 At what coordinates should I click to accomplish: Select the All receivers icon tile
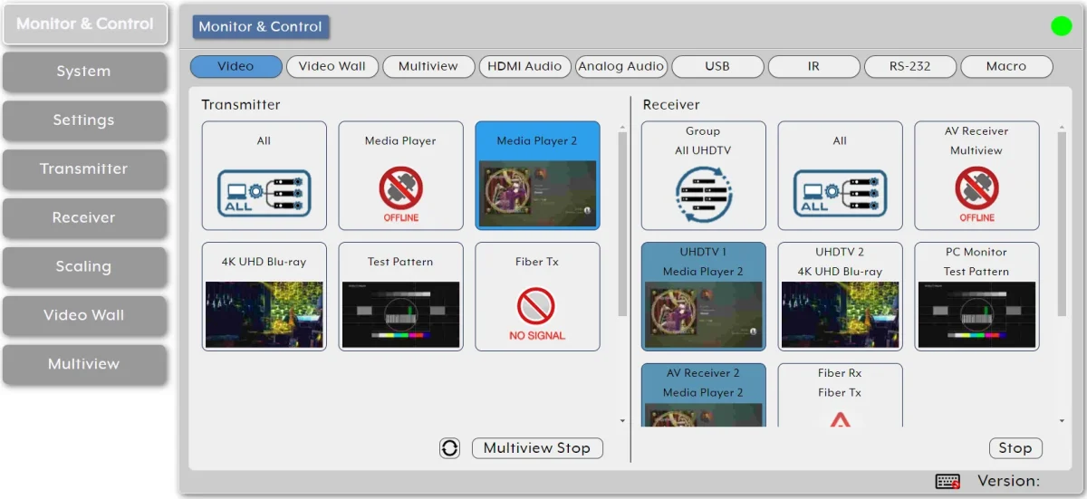click(x=840, y=192)
